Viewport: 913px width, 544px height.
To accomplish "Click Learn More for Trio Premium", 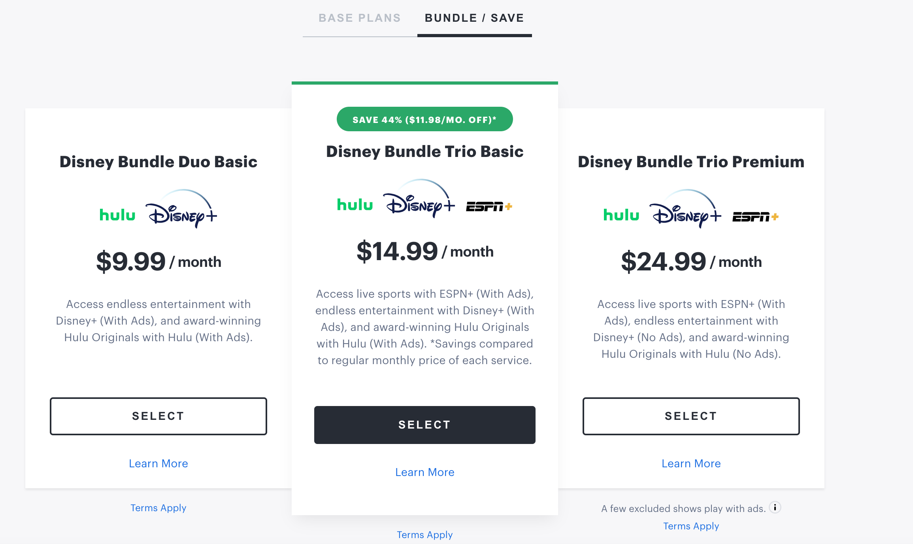I will coord(691,463).
